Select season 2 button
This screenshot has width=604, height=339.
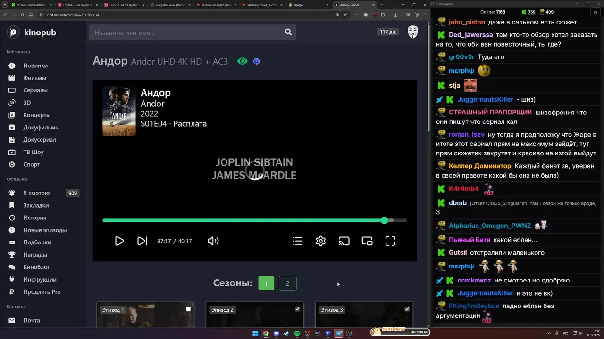(x=288, y=283)
